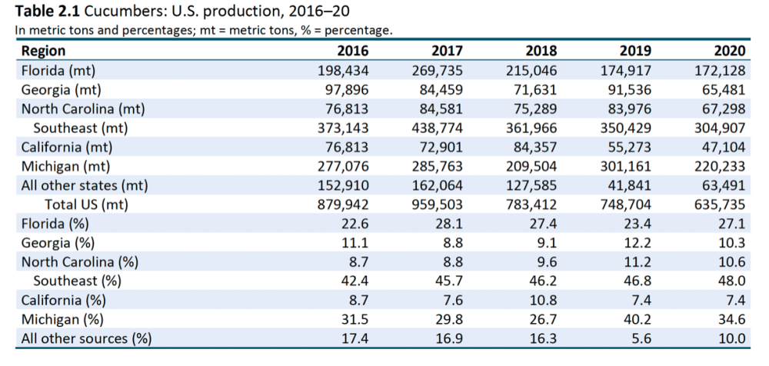Click Florida percent 2016 value '22.6'
The height and width of the screenshot is (366, 769).
click(355, 224)
